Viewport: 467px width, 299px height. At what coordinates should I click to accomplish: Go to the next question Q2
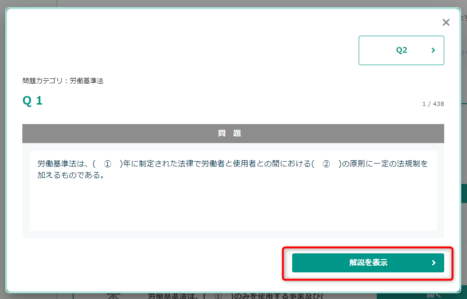tap(401, 50)
